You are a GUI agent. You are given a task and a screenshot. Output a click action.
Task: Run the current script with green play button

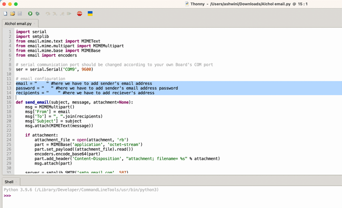[x=30, y=14]
